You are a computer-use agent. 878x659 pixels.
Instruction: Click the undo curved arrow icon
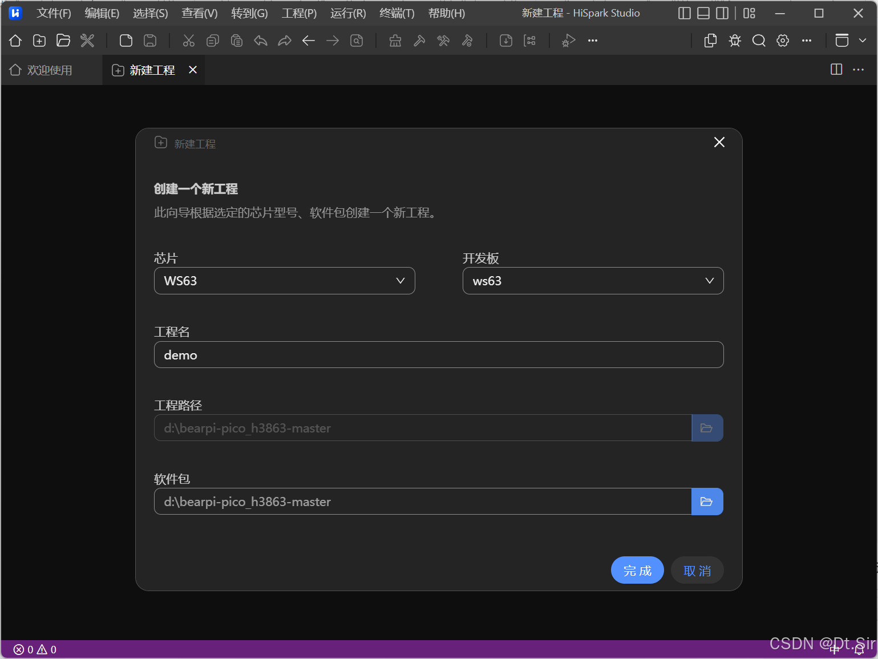click(261, 41)
